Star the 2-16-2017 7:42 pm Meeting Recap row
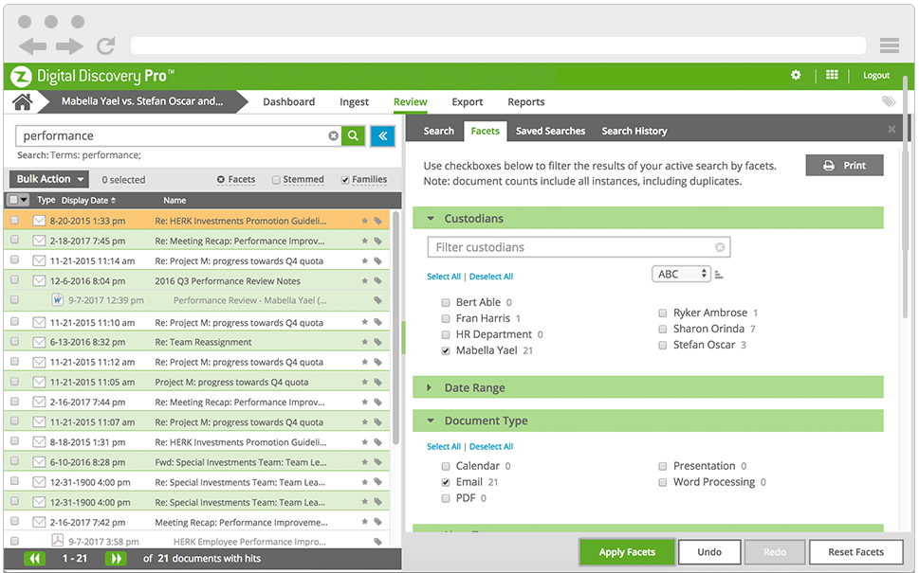919x573 pixels. click(x=364, y=522)
